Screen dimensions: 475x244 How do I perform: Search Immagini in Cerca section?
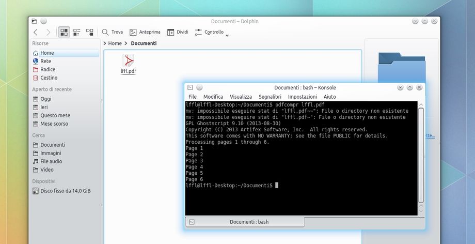pos(66,153)
